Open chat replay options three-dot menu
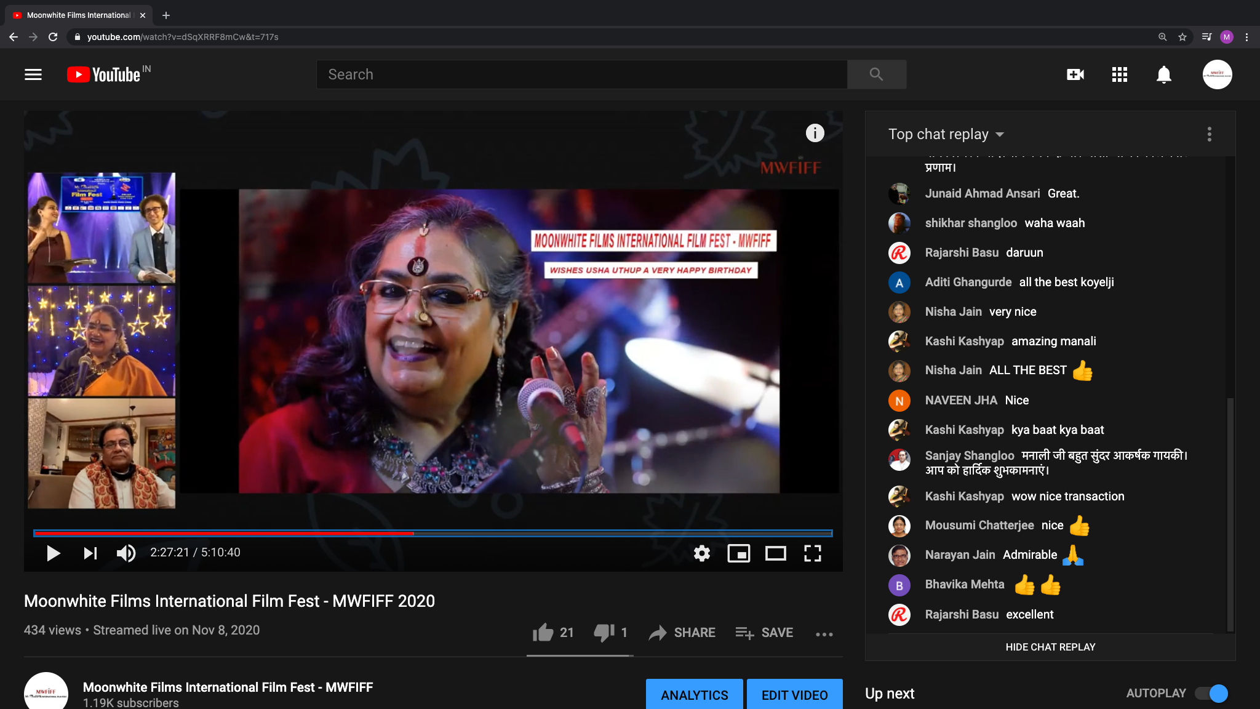This screenshot has width=1260, height=709. pyautogui.click(x=1210, y=134)
